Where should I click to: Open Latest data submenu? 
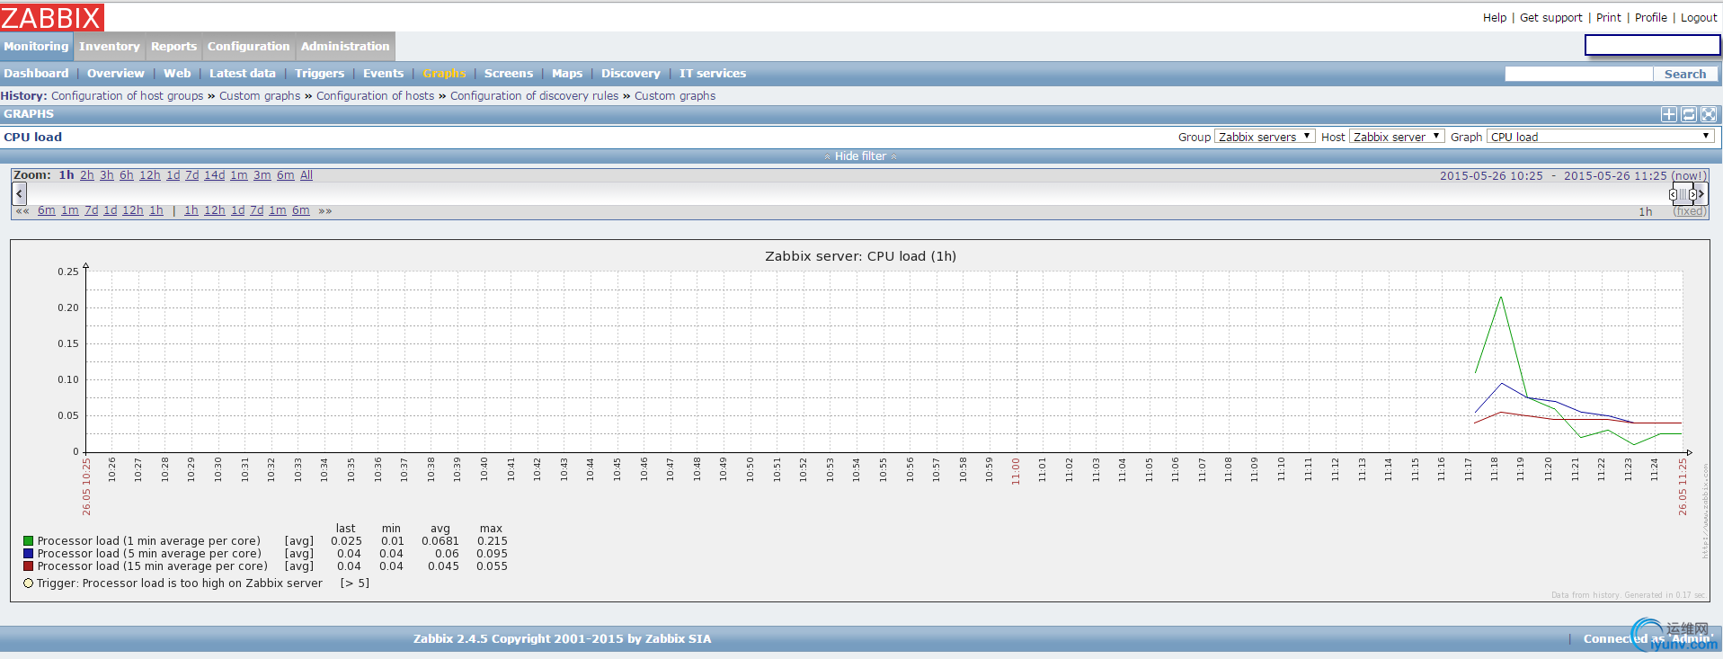coord(243,74)
